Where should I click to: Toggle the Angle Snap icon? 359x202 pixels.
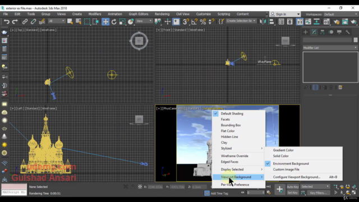point(194,21)
